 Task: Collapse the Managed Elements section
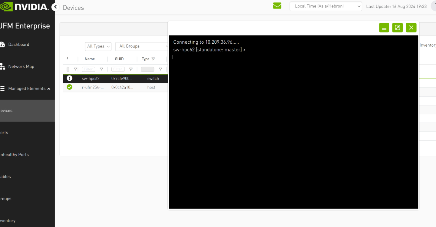pyautogui.click(x=49, y=88)
